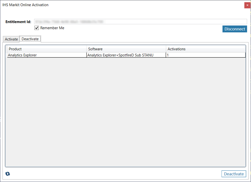Image resolution: width=251 pixels, height=182 pixels.
Task: Click the refresh icon at bottom left
Action: 8,174
